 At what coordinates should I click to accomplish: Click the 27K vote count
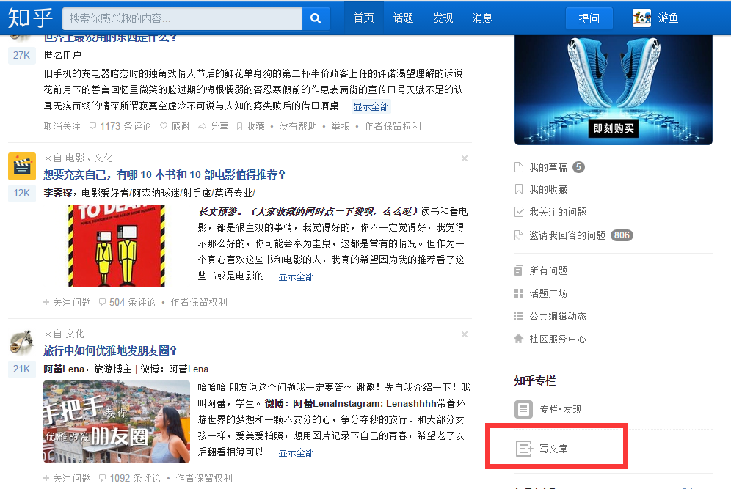pos(21,55)
